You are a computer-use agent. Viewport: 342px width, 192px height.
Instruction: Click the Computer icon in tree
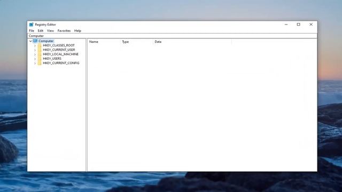click(35, 41)
